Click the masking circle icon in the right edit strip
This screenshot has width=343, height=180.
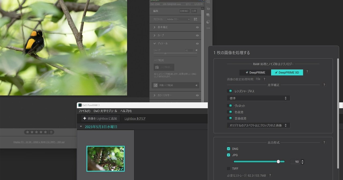tap(208, 21)
